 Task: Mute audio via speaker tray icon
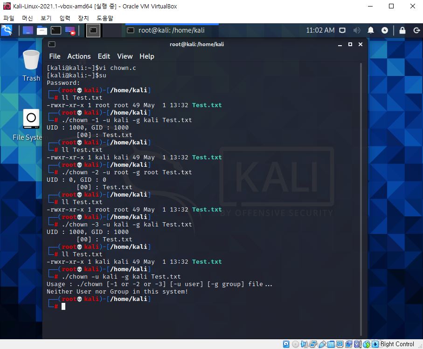pyautogui.click(x=357, y=30)
